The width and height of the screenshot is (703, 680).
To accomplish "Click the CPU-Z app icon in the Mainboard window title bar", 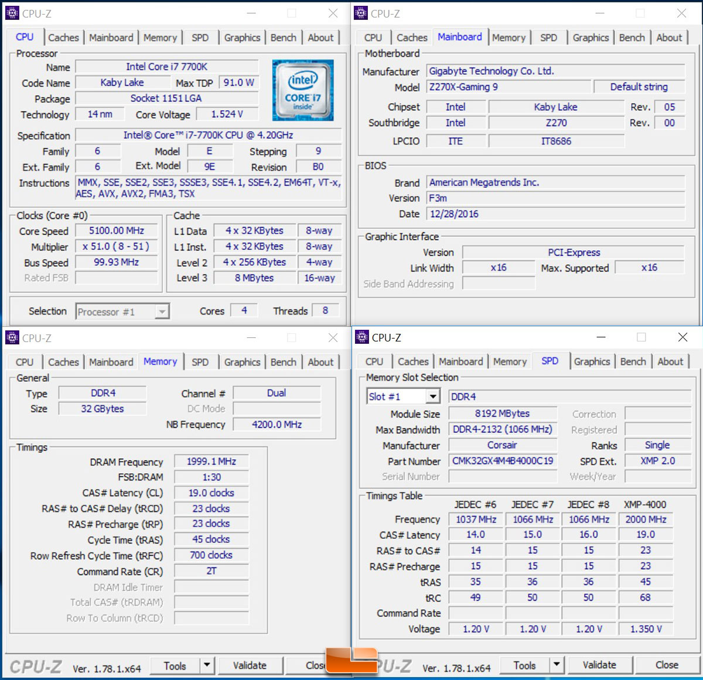I will pyautogui.click(x=361, y=13).
